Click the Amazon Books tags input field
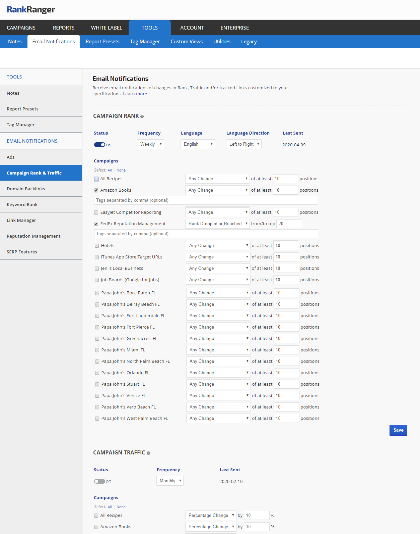 coord(206,200)
